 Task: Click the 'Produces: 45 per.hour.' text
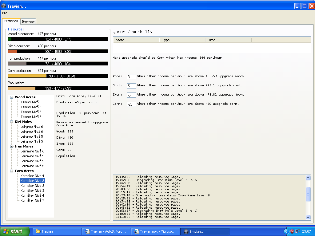pos(77,102)
